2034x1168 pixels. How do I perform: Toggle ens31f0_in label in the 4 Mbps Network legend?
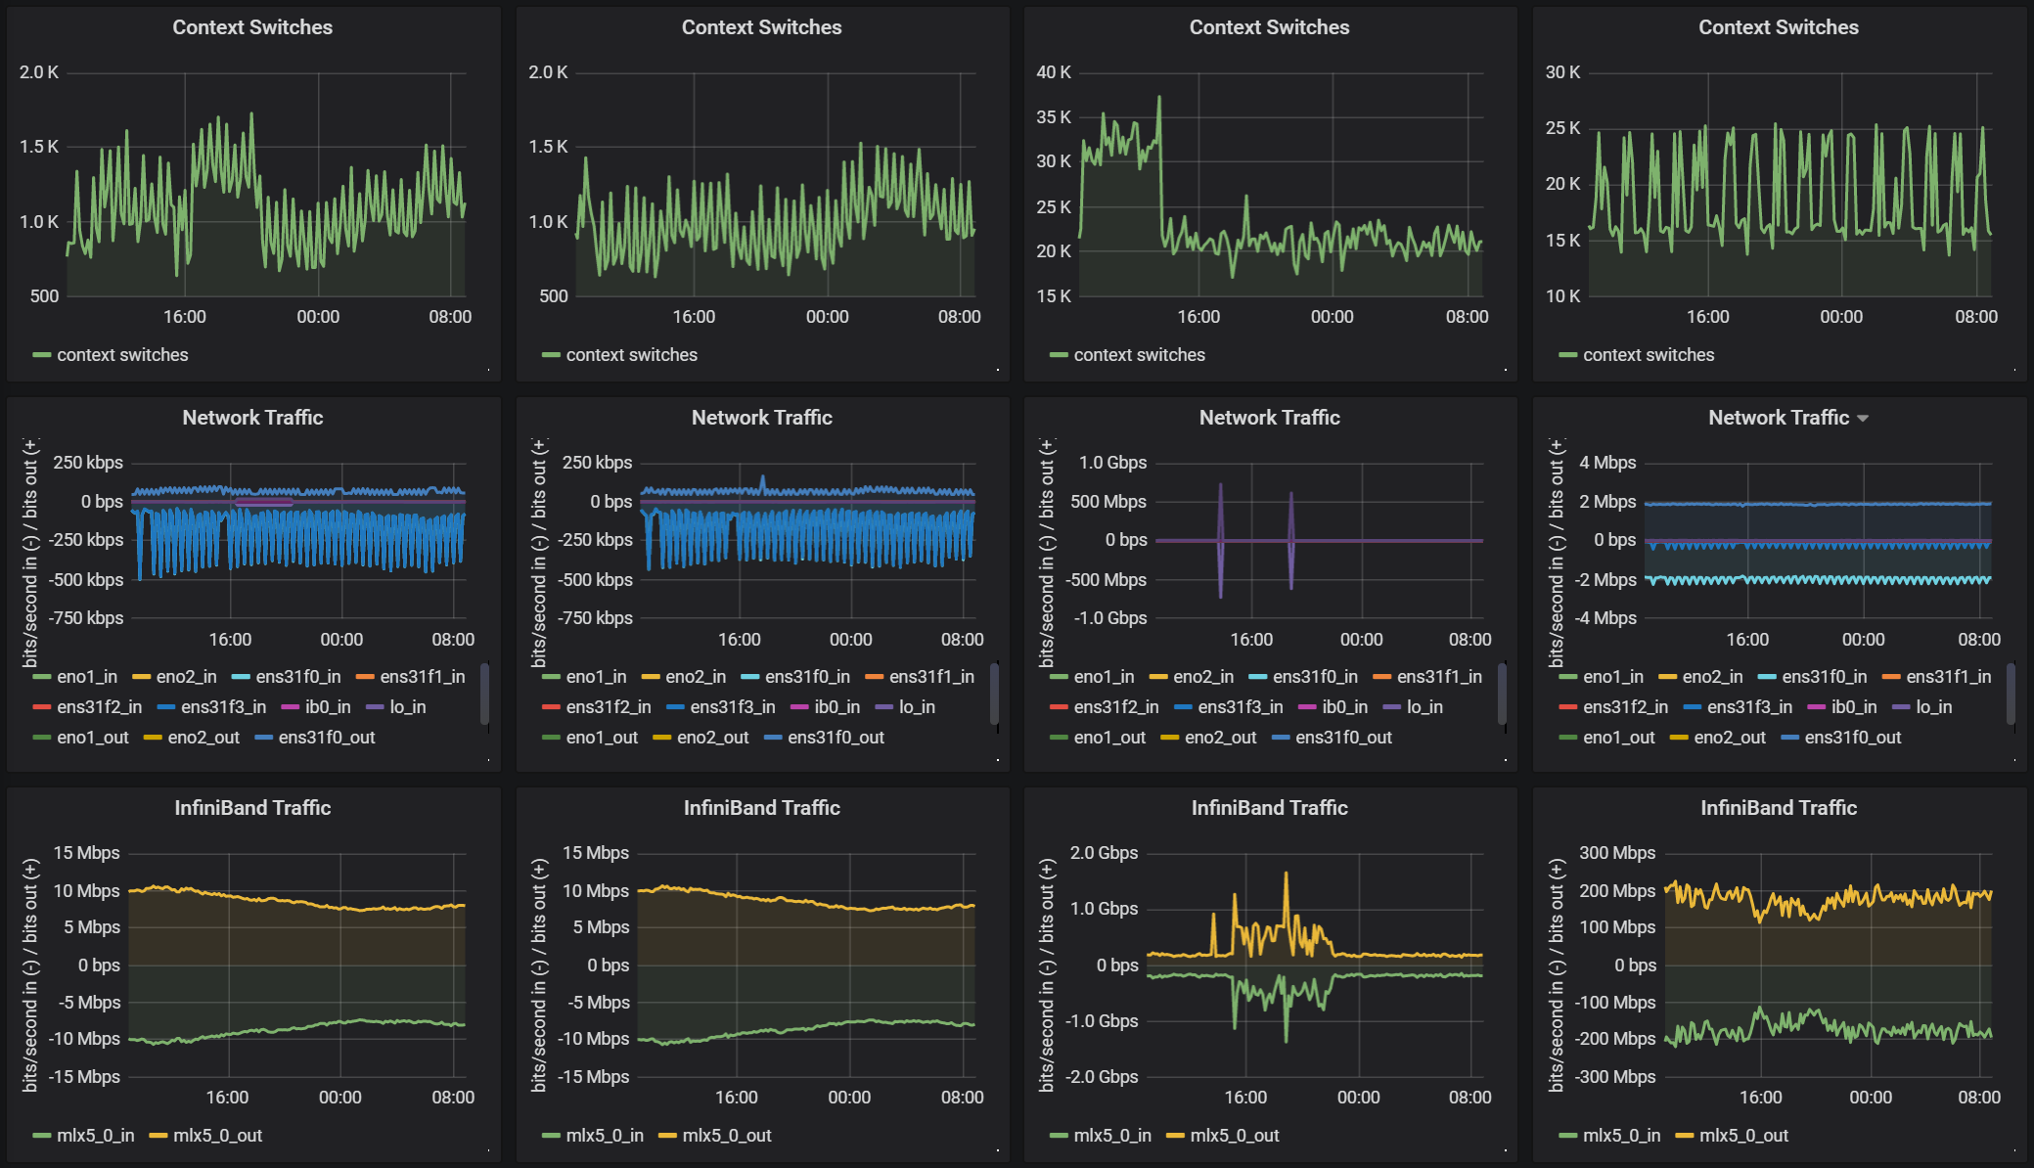click(1824, 677)
